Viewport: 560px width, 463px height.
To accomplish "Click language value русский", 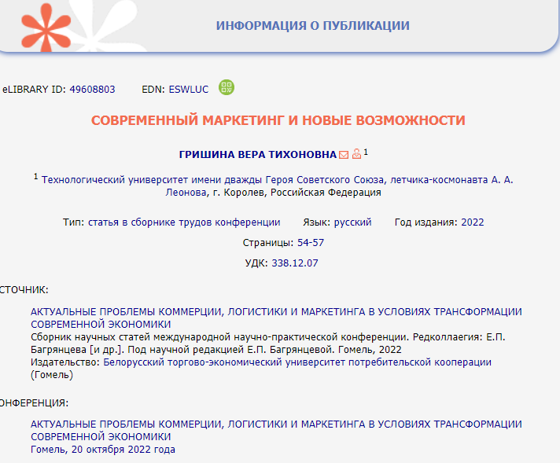I will coord(352,222).
